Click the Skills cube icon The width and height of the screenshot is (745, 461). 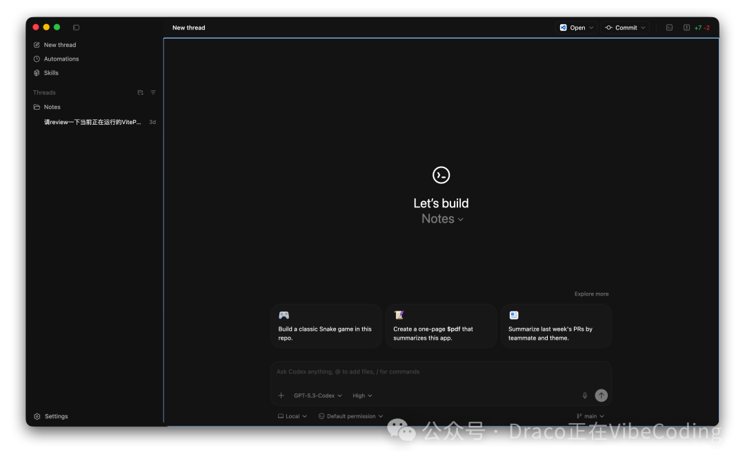coord(37,72)
